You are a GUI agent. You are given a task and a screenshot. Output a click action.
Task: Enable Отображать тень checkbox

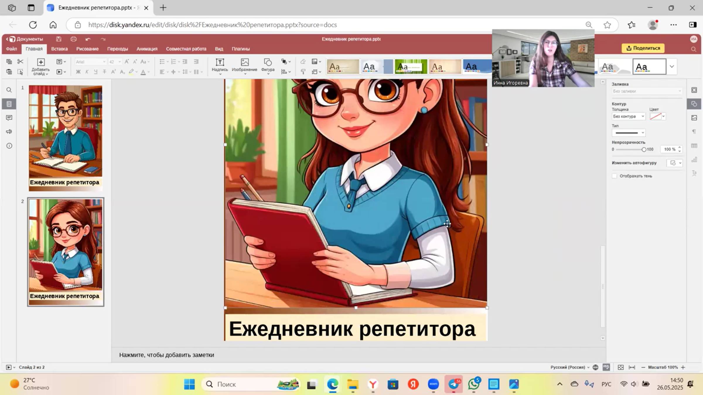pyautogui.click(x=615, y=176)
